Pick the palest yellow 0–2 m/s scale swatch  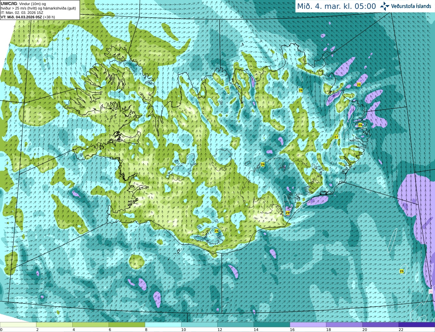pos(18,325)
